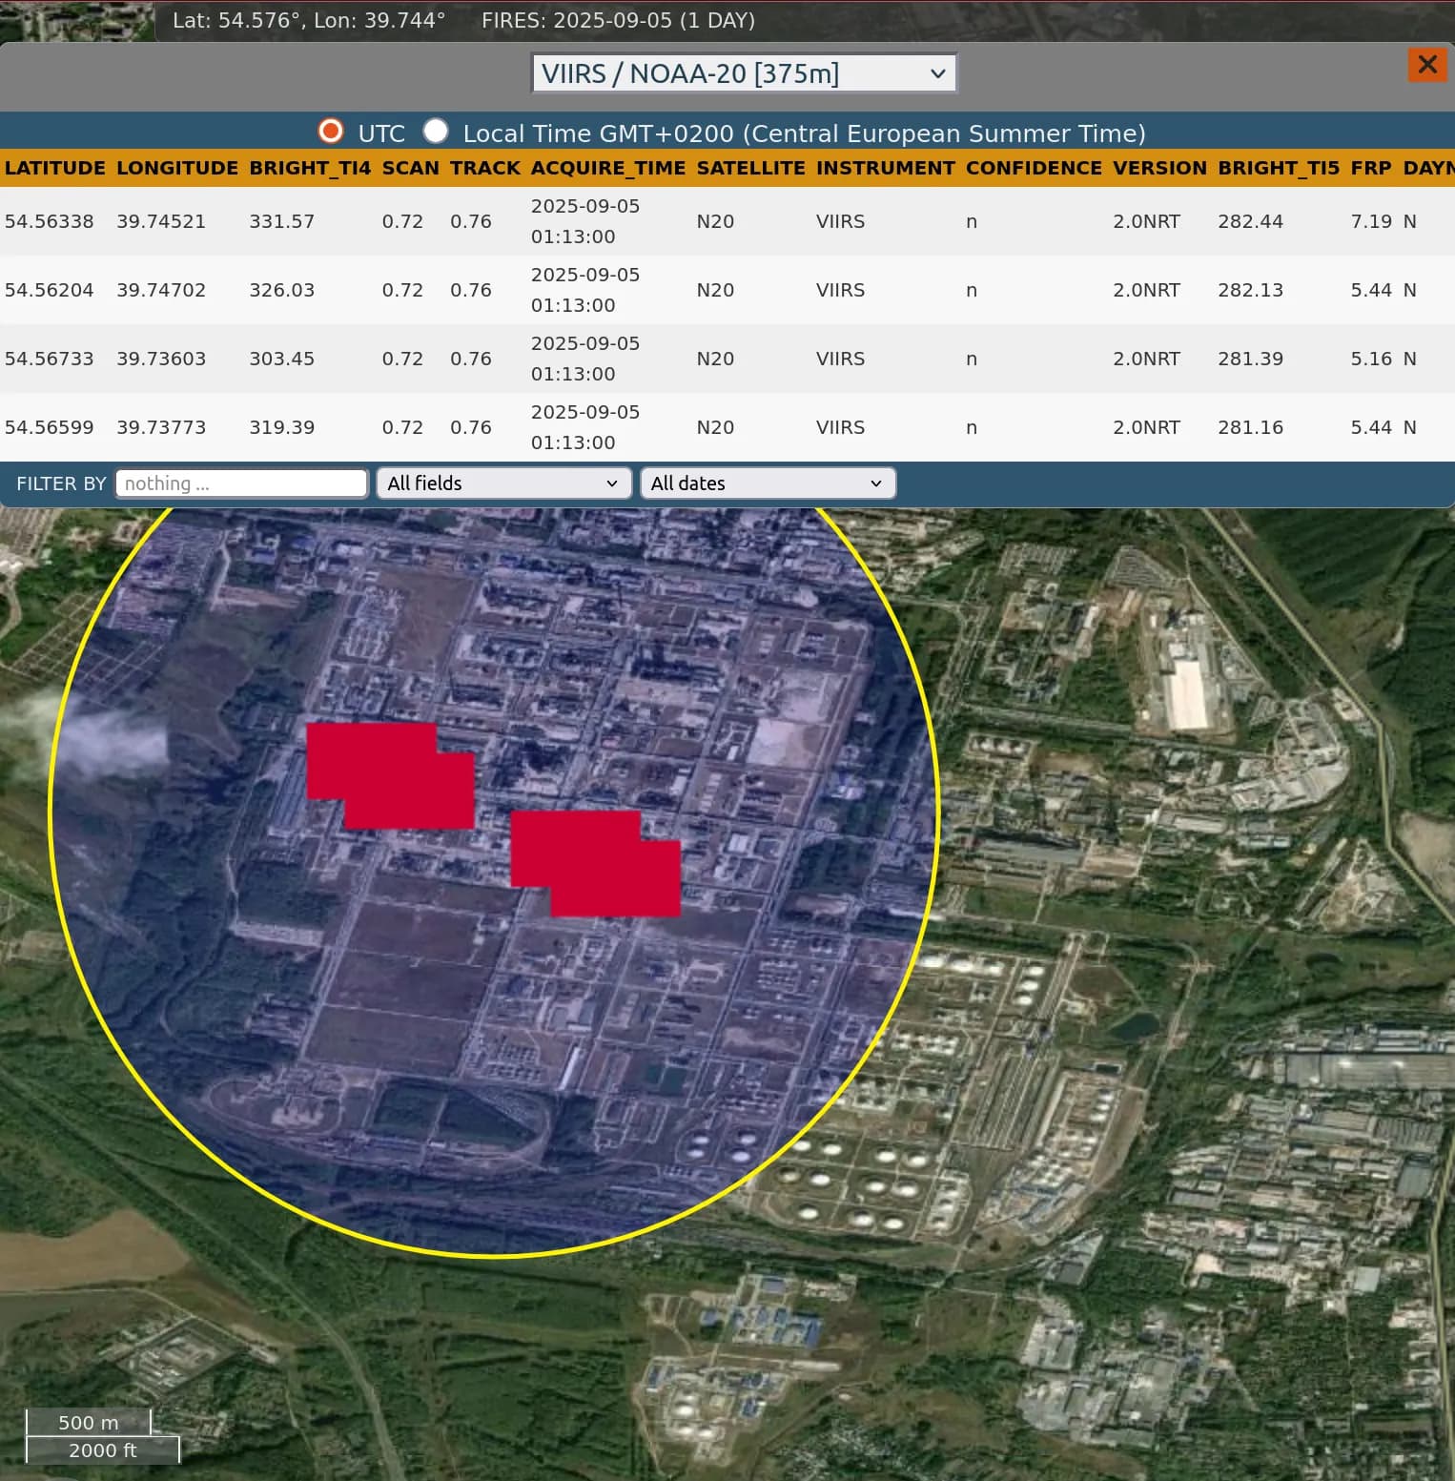
Task: Click the SCAN column header
Action: 411,168
